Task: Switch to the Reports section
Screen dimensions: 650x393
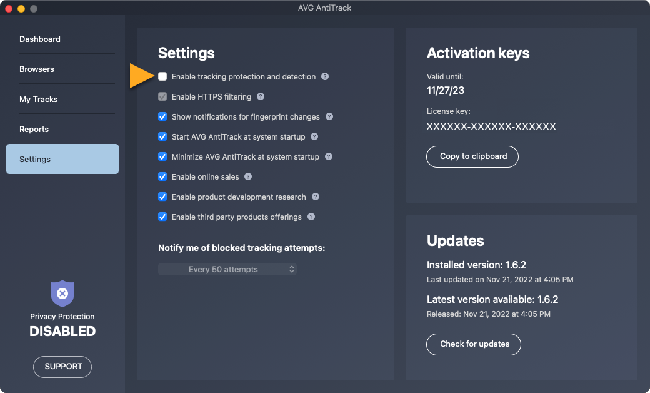Action: pos(34,129)
